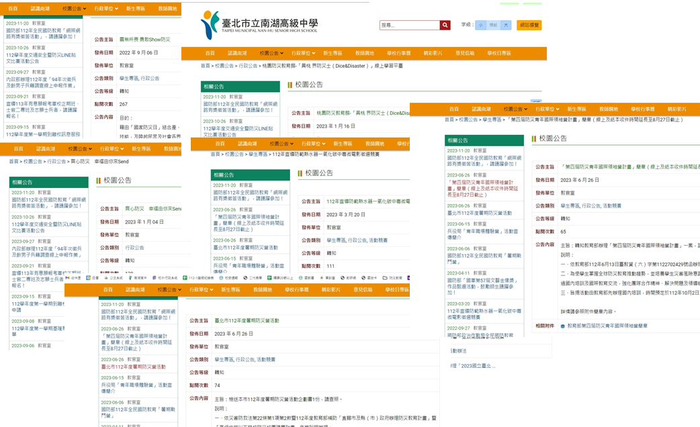Open 112年宣導防範熱水器 announcement in the 第四屆防災青年 sidebar
Screen dimensions: 700x427
[x=484, y=314]
